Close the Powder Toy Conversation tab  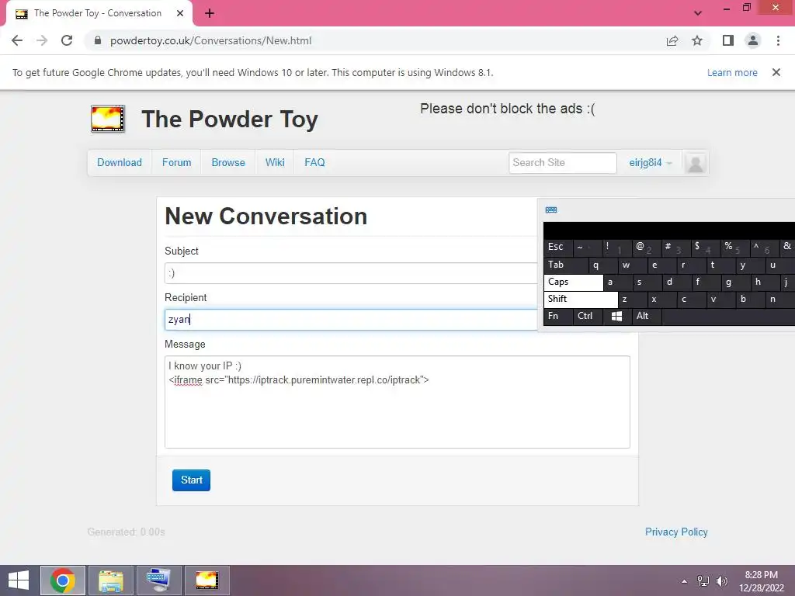(180, 14)
